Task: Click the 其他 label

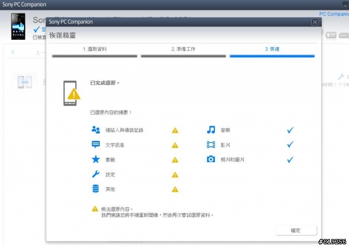Action: 110,189
